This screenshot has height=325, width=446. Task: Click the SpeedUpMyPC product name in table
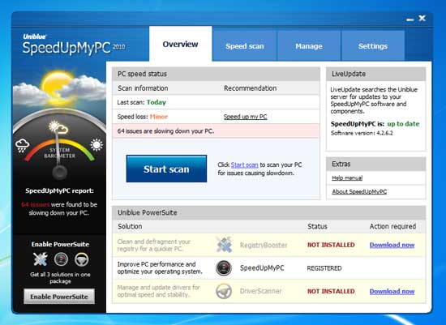262,268
